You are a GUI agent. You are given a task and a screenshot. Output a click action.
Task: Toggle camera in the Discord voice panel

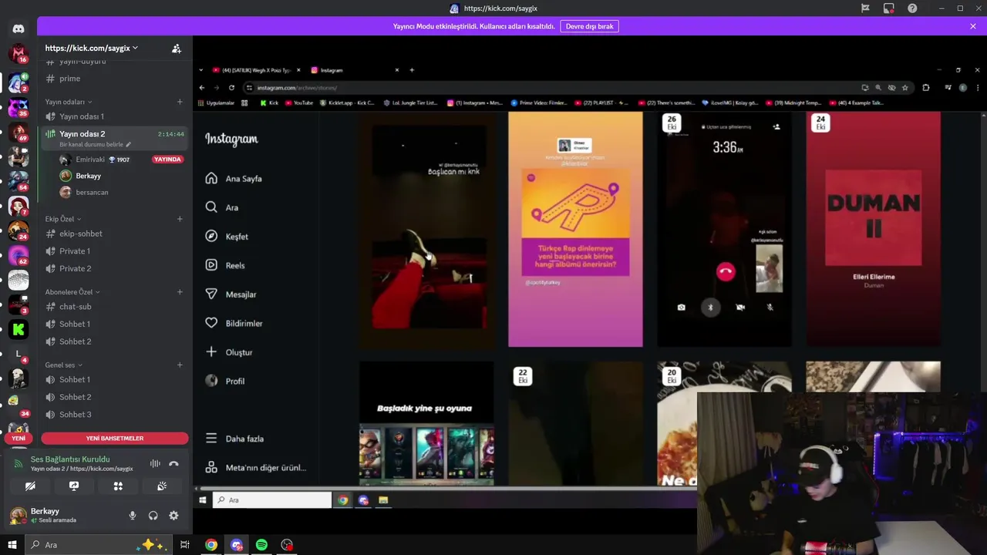click(x=30, y=486)
